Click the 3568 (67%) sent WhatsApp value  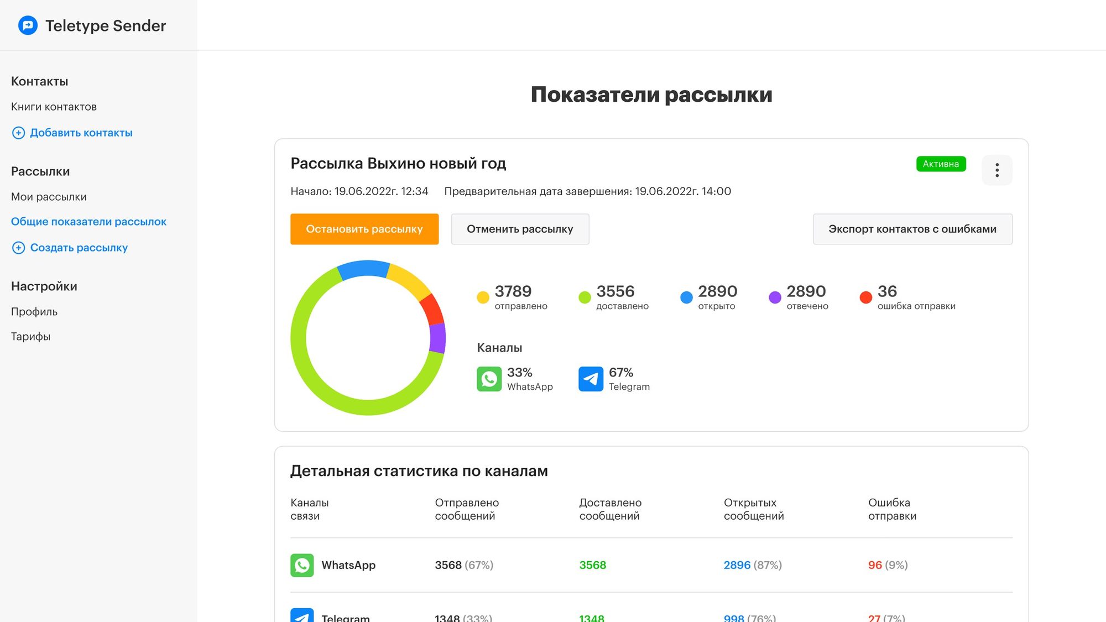(464, 565)
